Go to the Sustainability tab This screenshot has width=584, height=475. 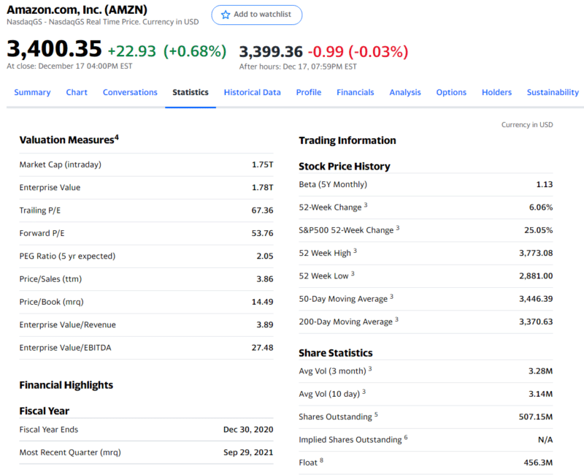[553, 92]
